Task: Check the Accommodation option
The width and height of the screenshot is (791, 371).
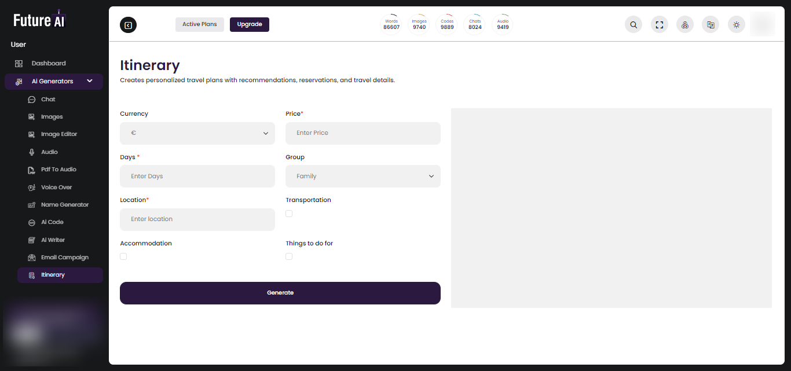Action: click(123, 256)
